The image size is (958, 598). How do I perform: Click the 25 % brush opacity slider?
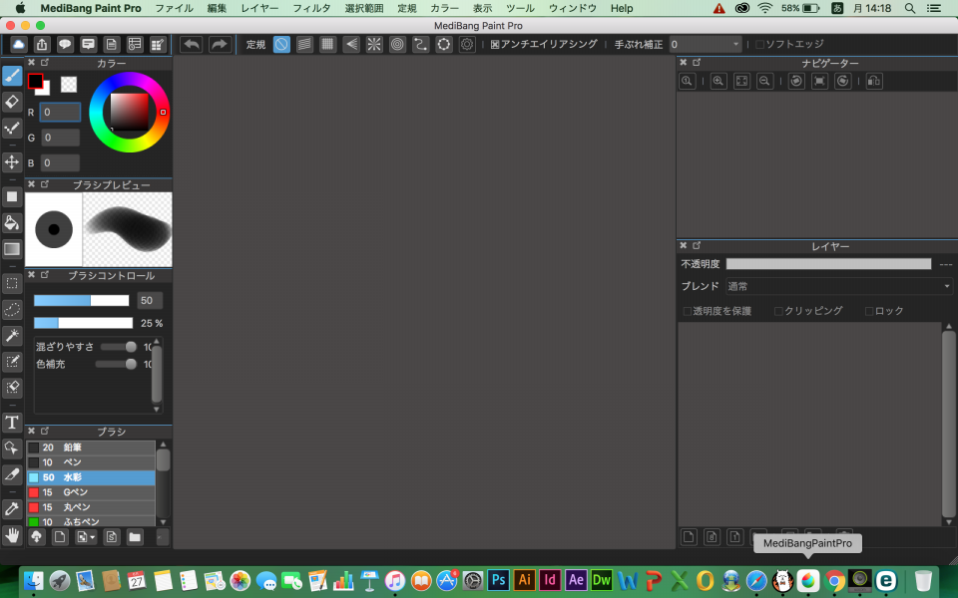click(x=83, y=323)
